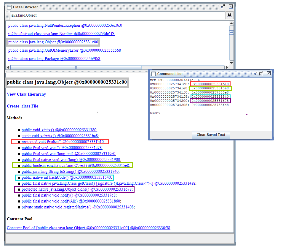Click the Methods section heading
Screen dimensions: 283x250
pos(15,118)
